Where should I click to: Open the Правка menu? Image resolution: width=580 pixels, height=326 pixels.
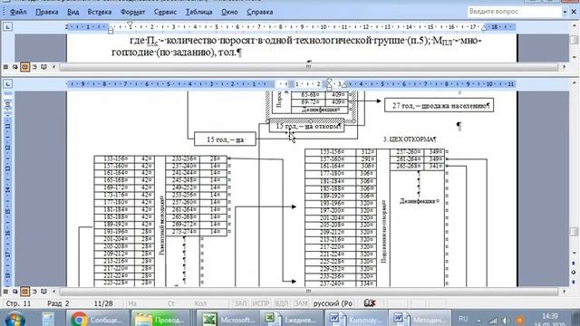(x=46, y=12)
